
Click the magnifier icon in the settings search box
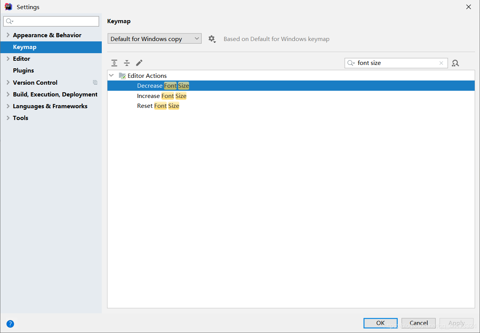pyautogui.click(x=9, y=21)
